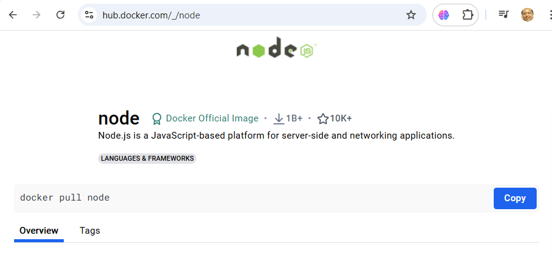
Task: Click the 1B+ downloads icon
Action: click(x=279, y=118)
